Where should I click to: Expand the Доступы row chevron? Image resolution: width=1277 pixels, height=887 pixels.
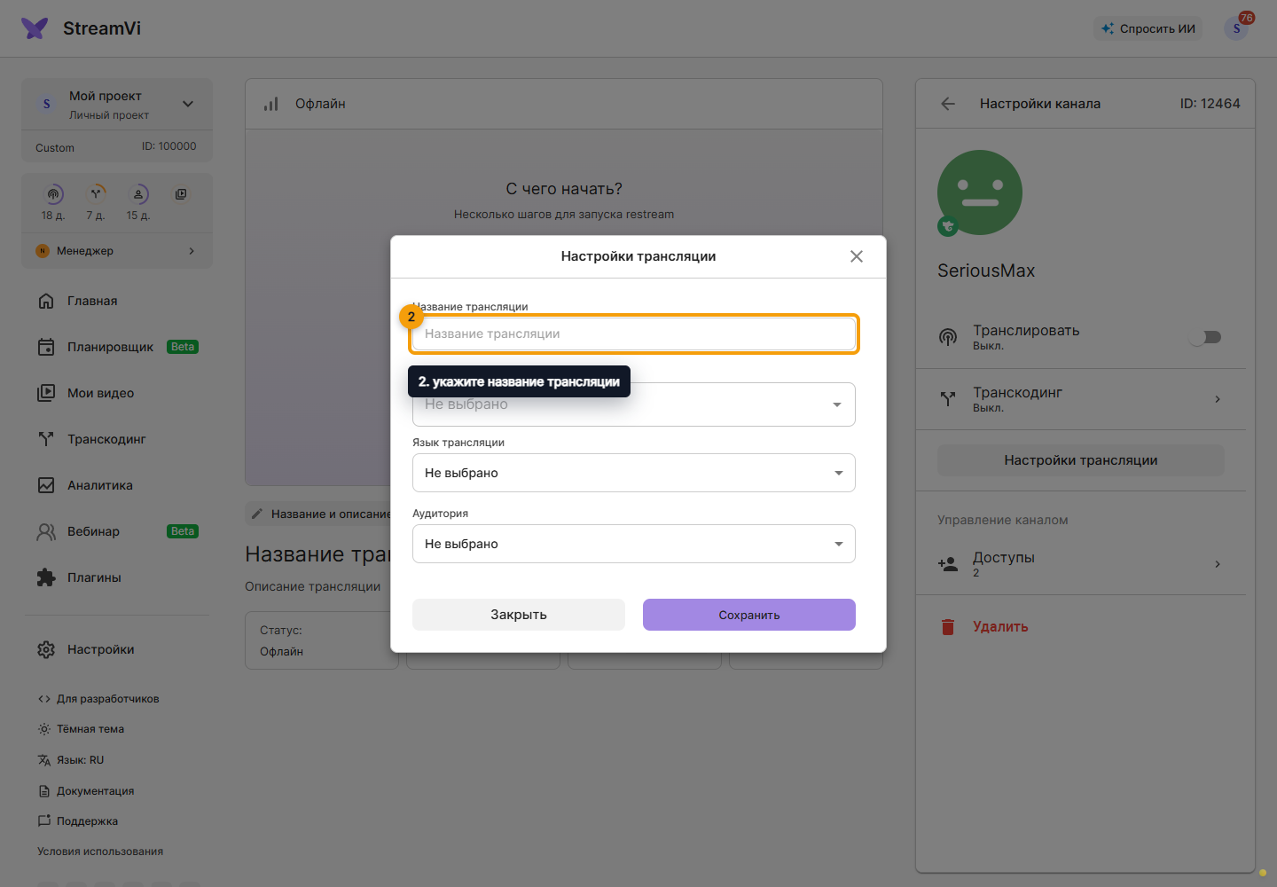point(1218,564)
